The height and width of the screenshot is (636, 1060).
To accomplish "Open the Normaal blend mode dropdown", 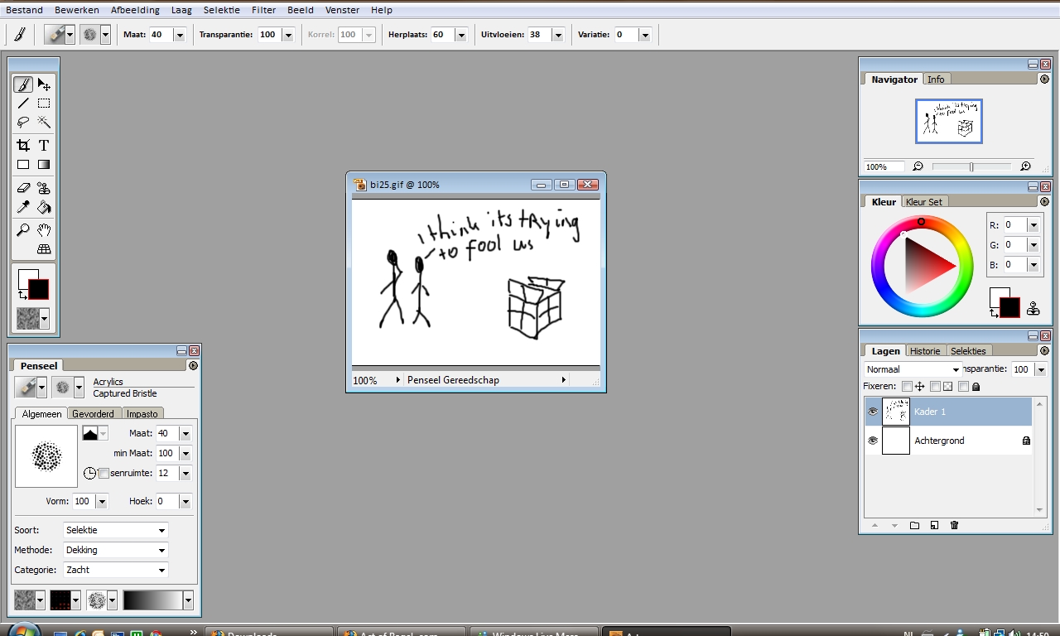I will coord(912,369).
